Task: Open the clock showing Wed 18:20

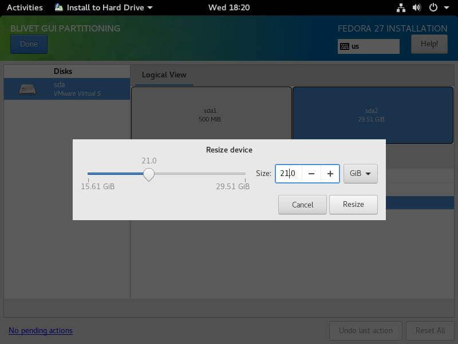Action: [228, 7]
